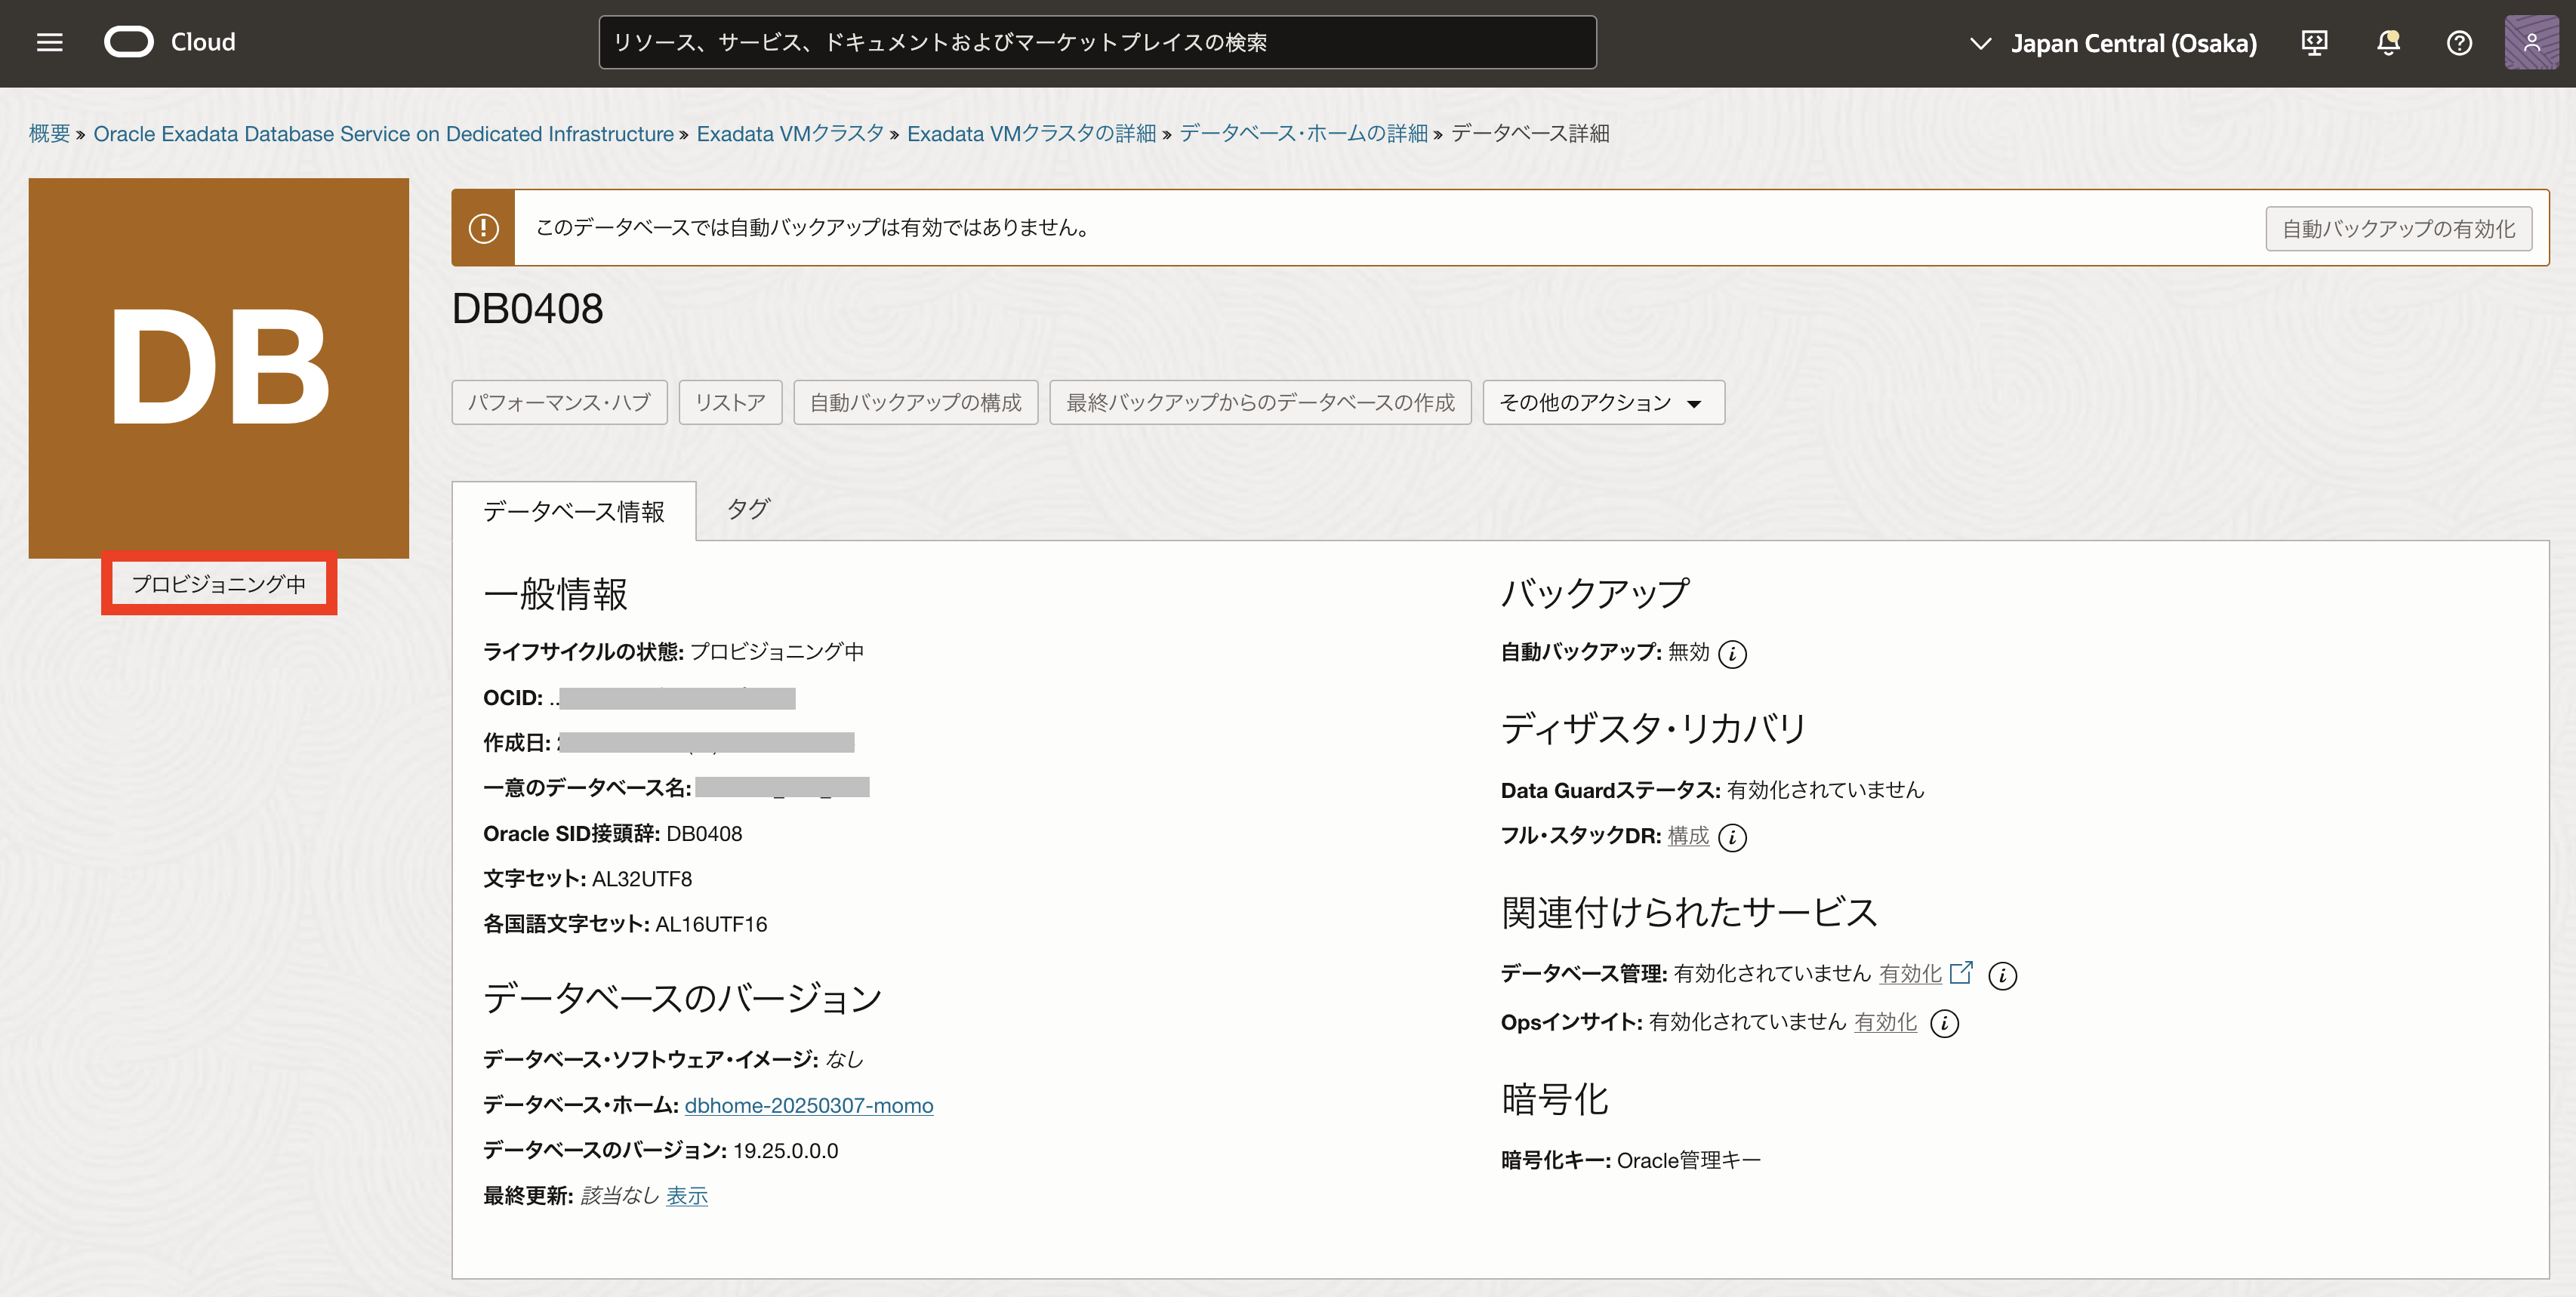Open the Exadata VMクラスタの詳細 breadcrumb link
This screenshot has height=1297, width=2576.
point(1030,134)
